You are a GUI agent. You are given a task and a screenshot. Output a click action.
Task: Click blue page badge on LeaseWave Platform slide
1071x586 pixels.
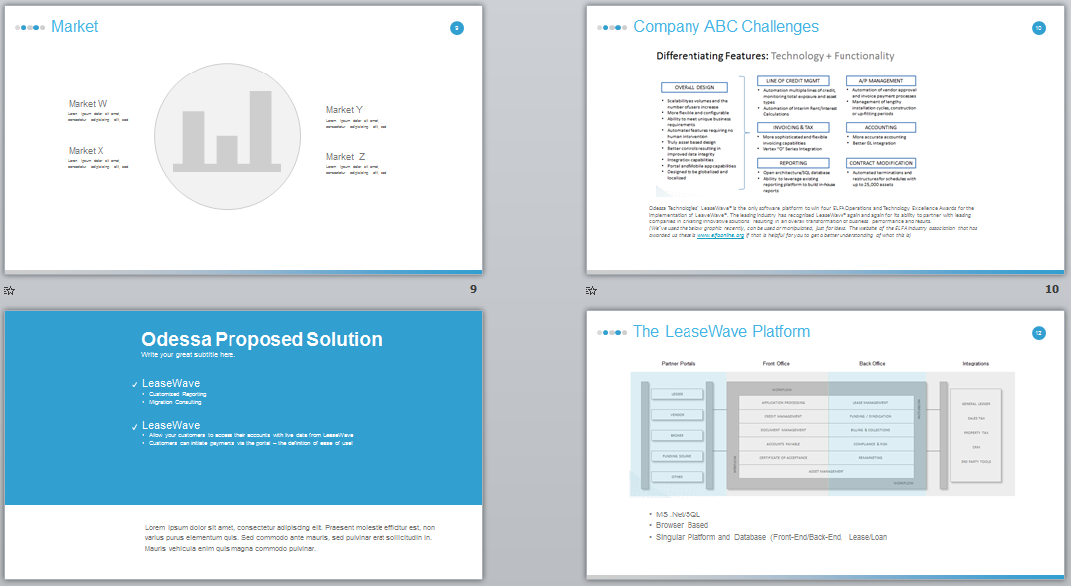1039,333
